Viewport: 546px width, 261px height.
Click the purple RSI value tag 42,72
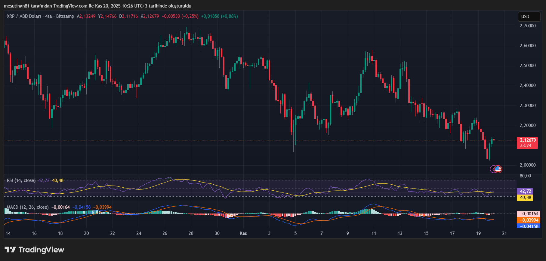pos(525,191)
